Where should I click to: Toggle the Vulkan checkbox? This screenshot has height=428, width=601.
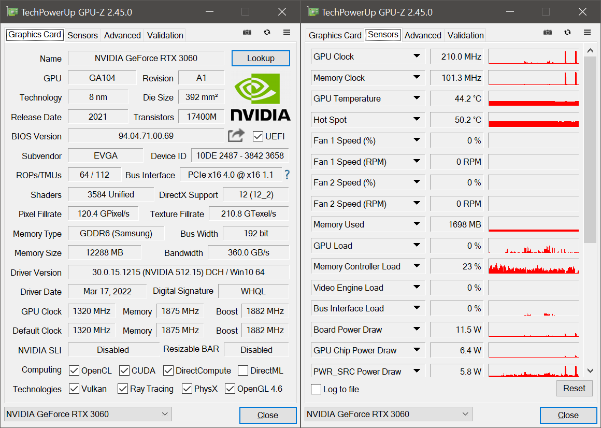click(74, 389)
